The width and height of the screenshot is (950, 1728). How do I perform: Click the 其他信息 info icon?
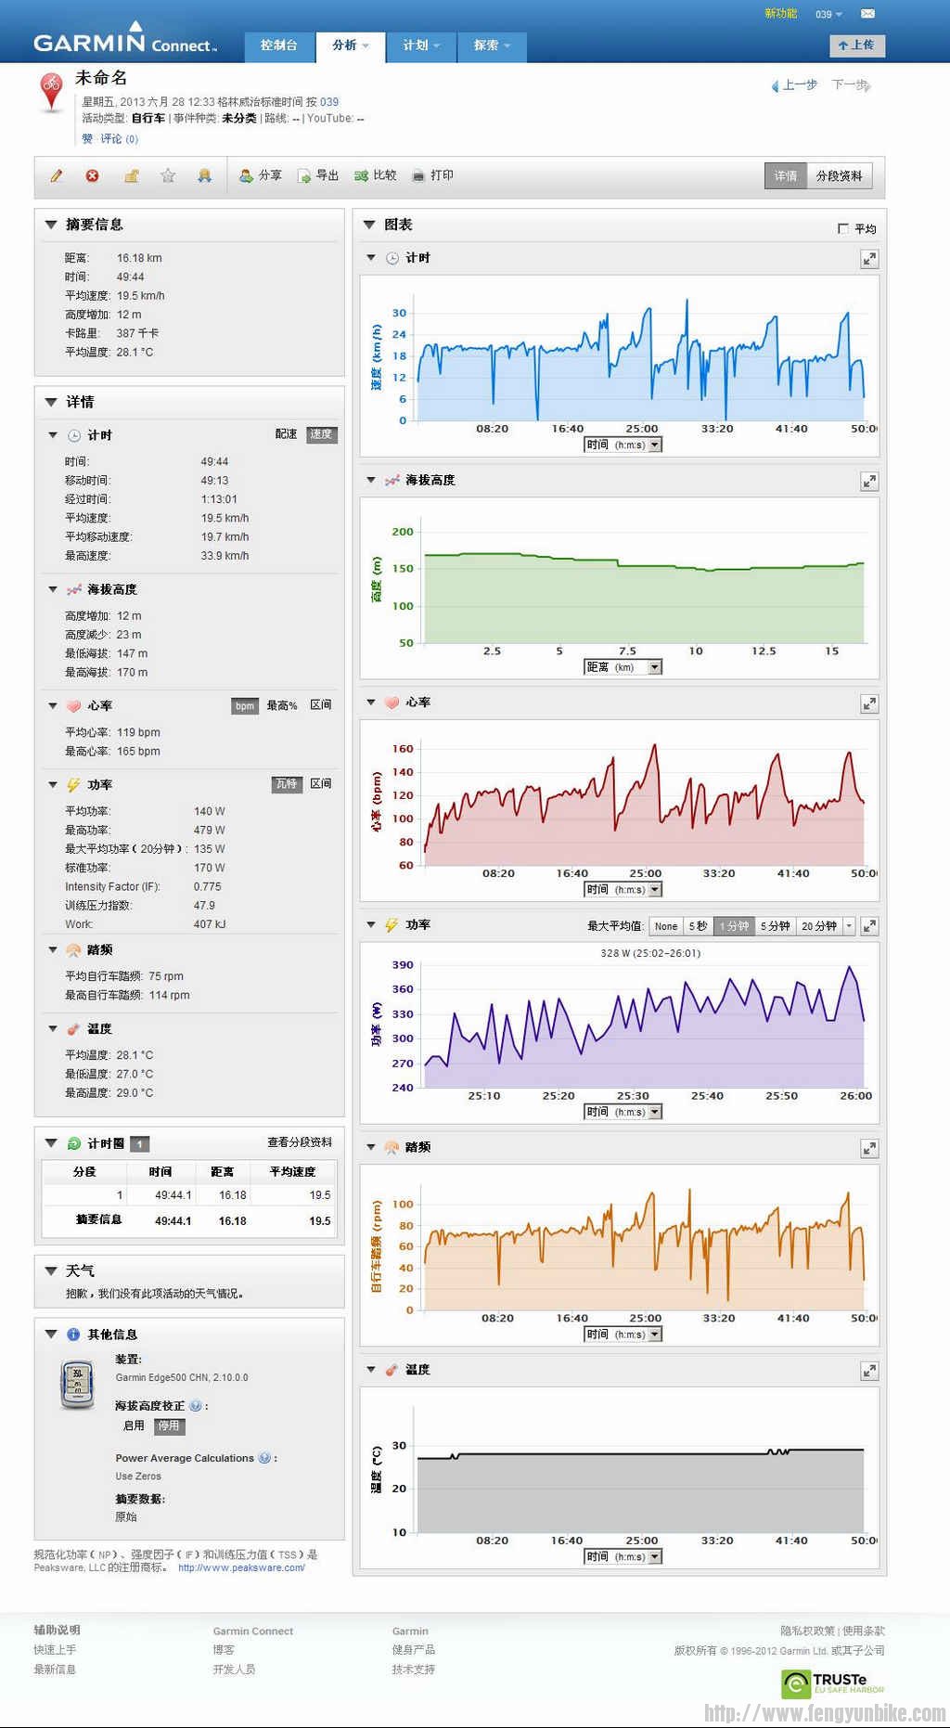coord(73,1335)
